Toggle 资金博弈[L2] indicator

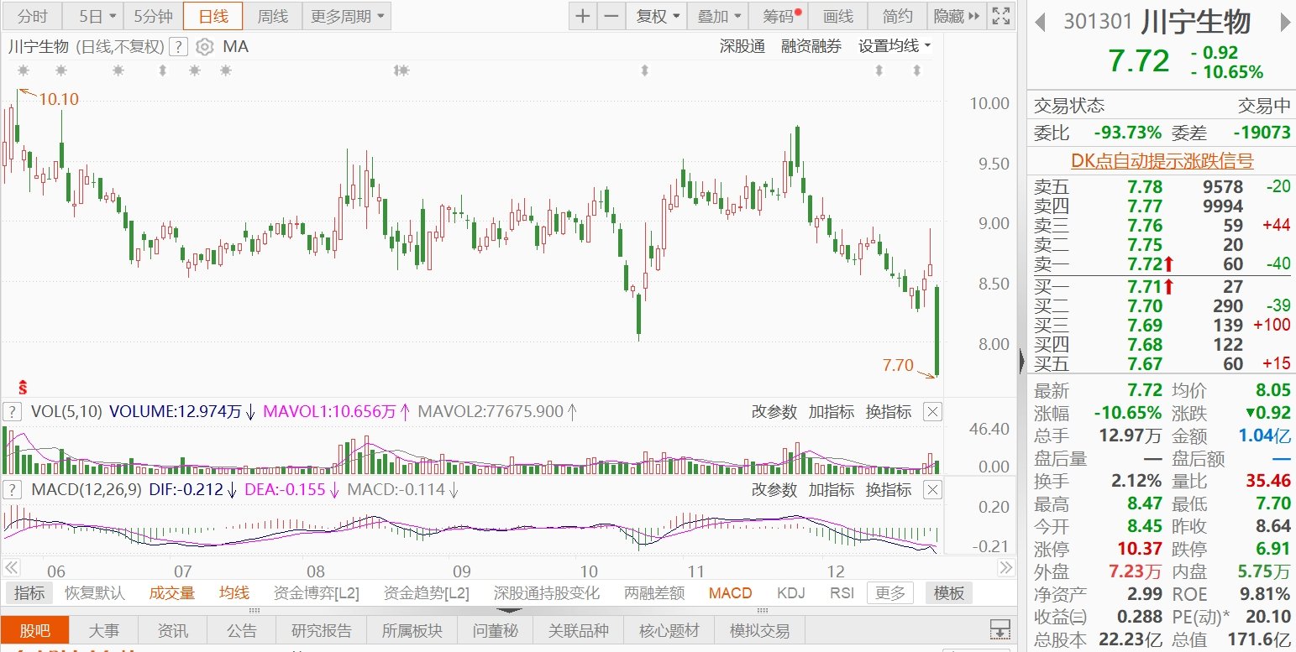pos(317,593)
